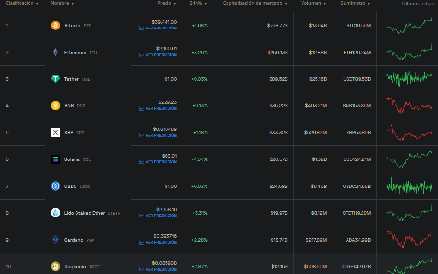Open Cardano's red 7-day sparkline

pos(409,239)
